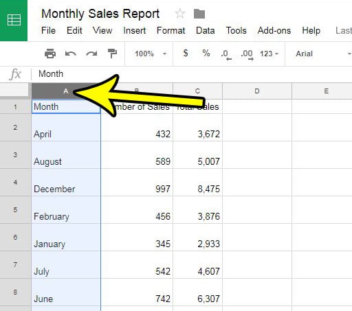
Task: Open the Google Sheets home icon
Action: click(14, 20)
